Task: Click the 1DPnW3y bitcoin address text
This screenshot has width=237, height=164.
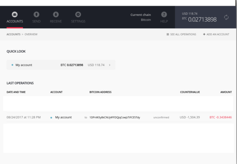Action: (x=115, y=118)
